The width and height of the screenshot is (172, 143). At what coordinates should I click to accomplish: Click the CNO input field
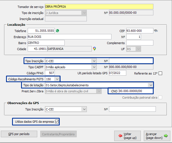pyautogui.click(x=136, y=91)
